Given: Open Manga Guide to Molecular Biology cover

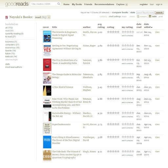Looking at the screenshot, I should [47, 78].
